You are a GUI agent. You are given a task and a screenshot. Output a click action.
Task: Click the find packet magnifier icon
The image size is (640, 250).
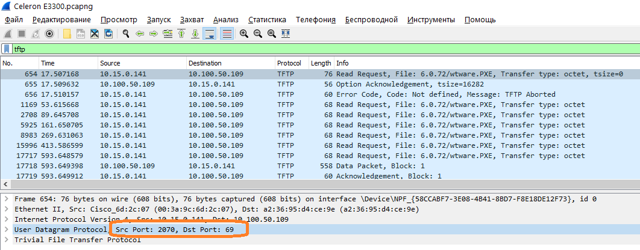point(125,34)
